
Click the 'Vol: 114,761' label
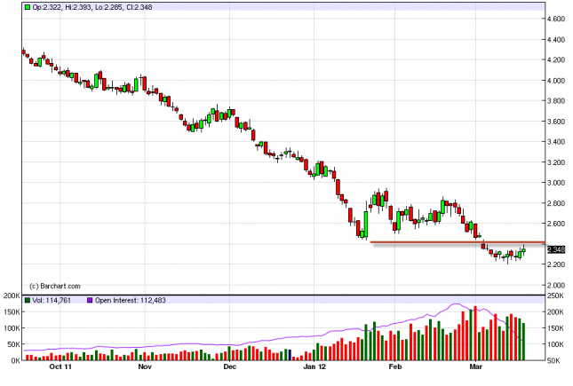coord(52,300)
